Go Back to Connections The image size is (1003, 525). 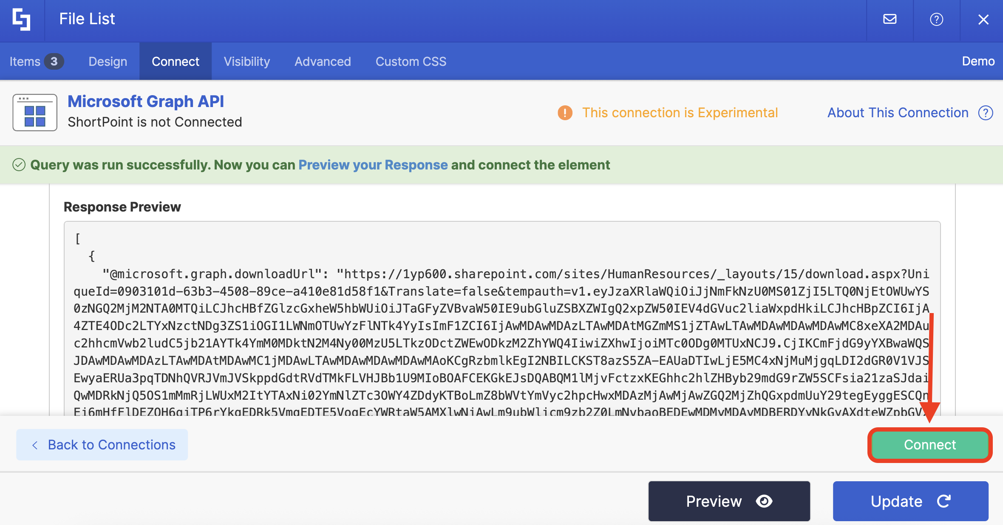(x=102, y=445)
